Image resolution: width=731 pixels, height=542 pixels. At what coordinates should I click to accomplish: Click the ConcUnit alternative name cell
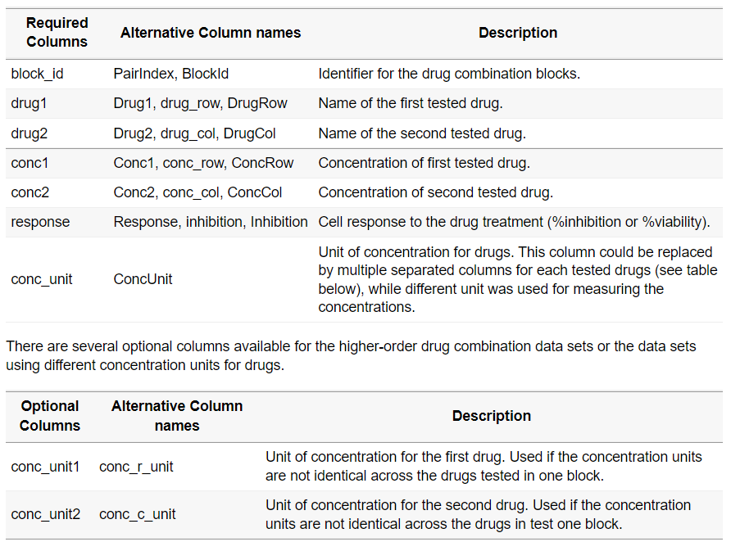click(143, 279)
